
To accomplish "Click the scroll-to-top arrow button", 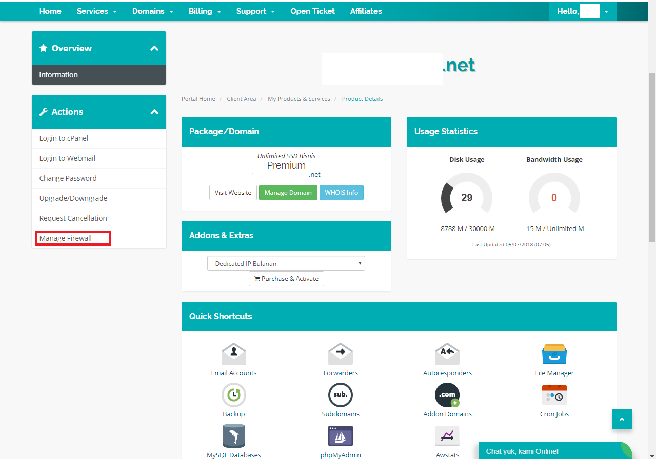I will pos(622,419).
